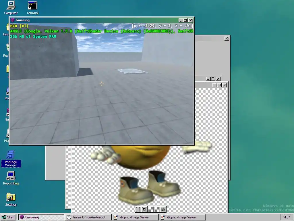Image resolution: width=294 pixels, height=221 pixels.
Task: Switch to Trojan.JS.YouAreAnIdiot taskbar item
Action: point(88,217)
